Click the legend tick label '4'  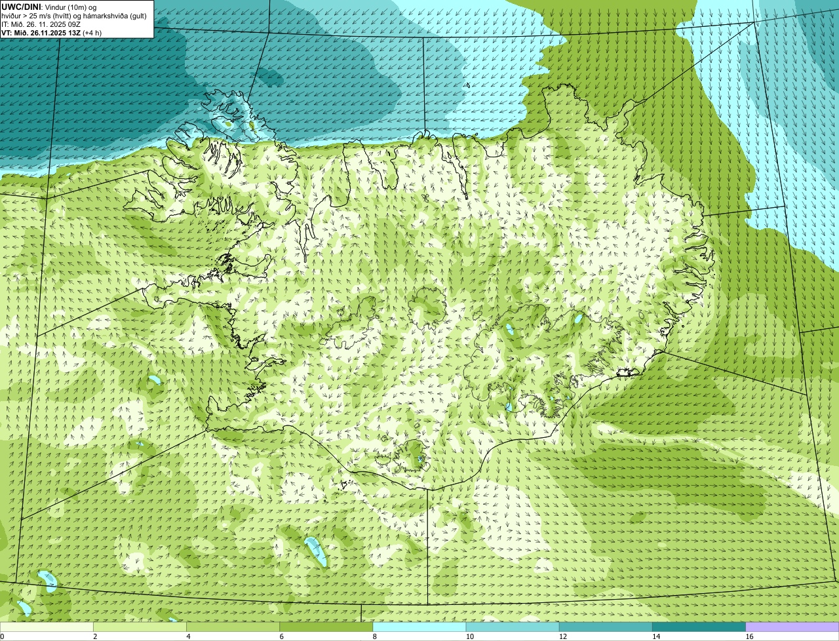tap(188, 636)
